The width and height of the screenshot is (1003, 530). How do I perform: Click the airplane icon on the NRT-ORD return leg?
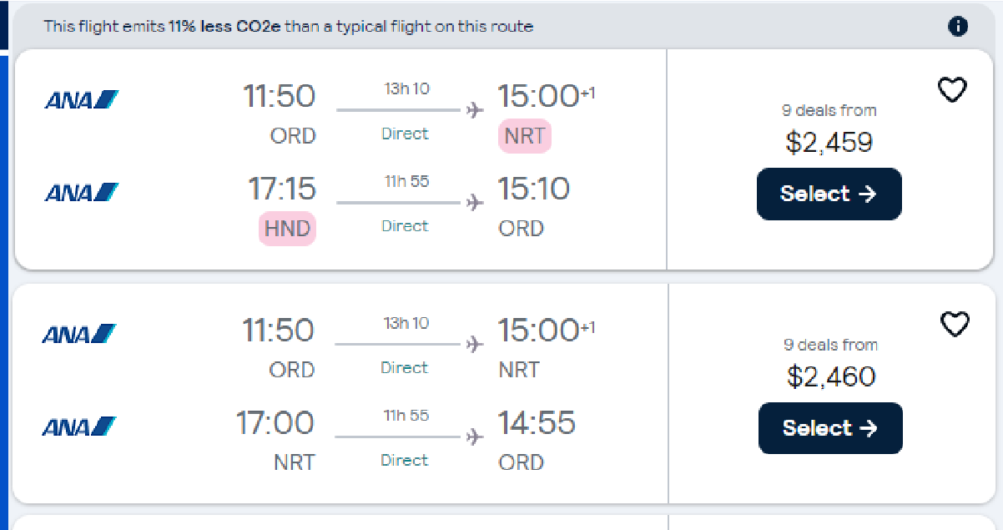(475, 436)
